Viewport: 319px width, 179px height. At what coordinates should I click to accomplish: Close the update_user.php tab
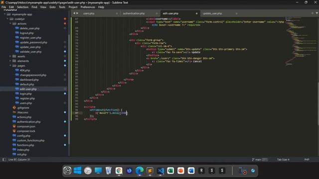pyautogui.click(x=236, y=13)
